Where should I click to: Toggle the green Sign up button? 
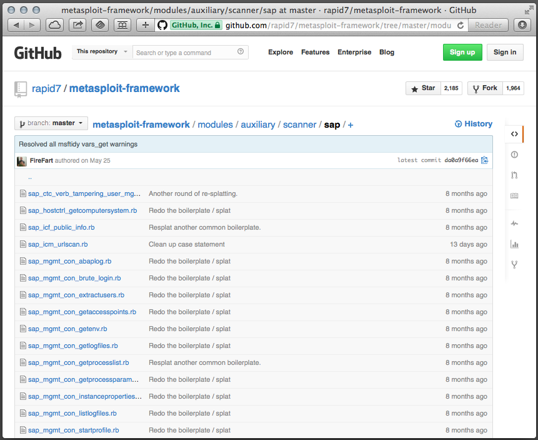[462, 53]
